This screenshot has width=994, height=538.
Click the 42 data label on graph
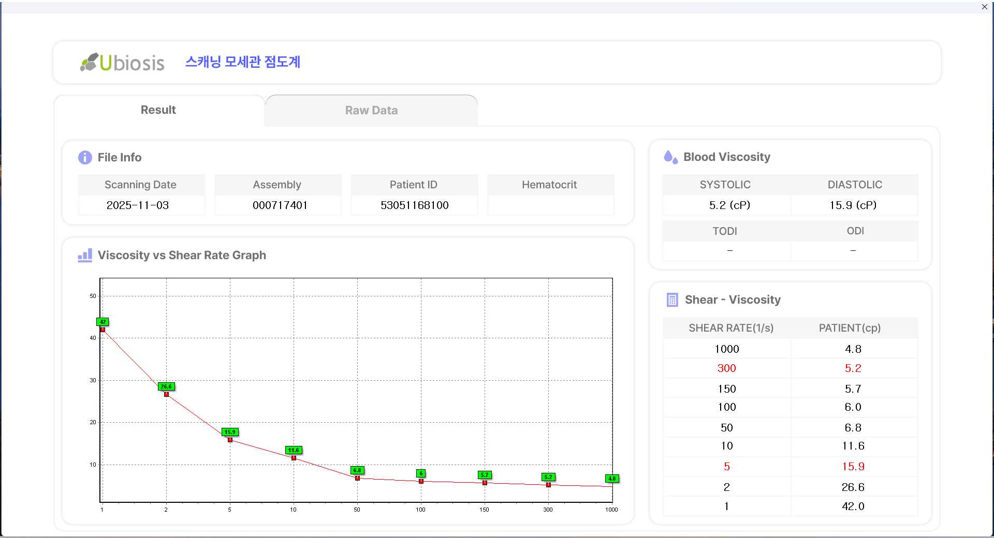(x=103, y=322)
